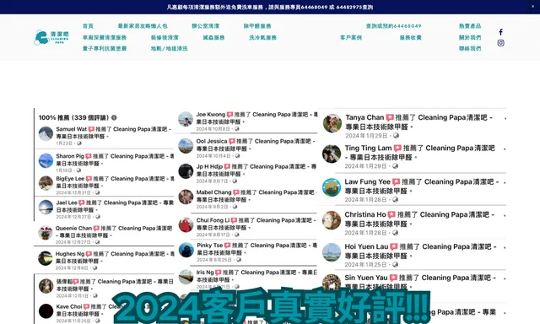Click the Jael Lee reviewer name

click(67, 202)
